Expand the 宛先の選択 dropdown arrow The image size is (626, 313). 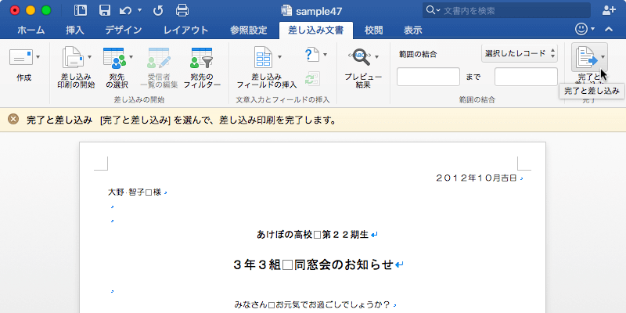tap(131, 57)
